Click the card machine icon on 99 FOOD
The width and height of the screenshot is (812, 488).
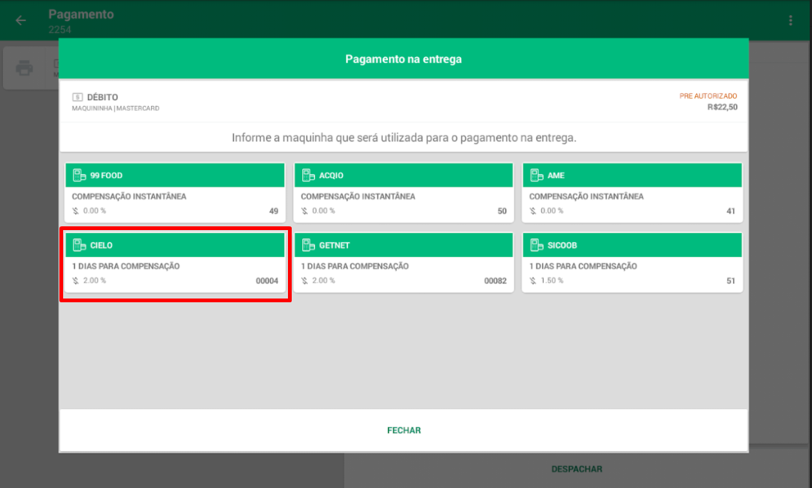79,175
